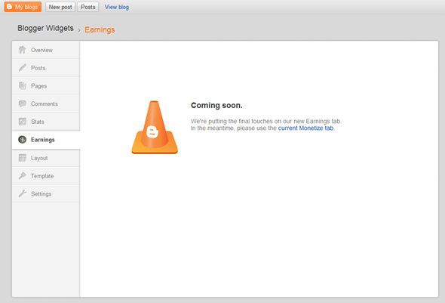Click the breadcrumb arrow after Blogger Widgets

click(79, 29)
